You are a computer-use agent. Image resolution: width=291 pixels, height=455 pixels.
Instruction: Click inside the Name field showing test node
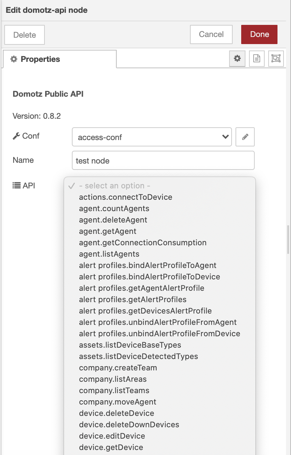pos(163,160)
